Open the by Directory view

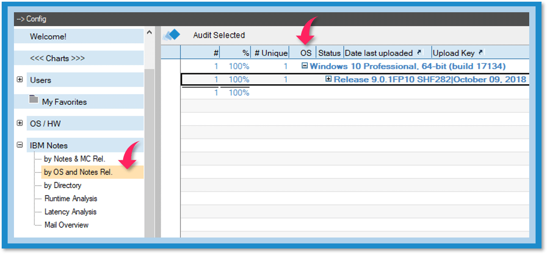point(63,185)
